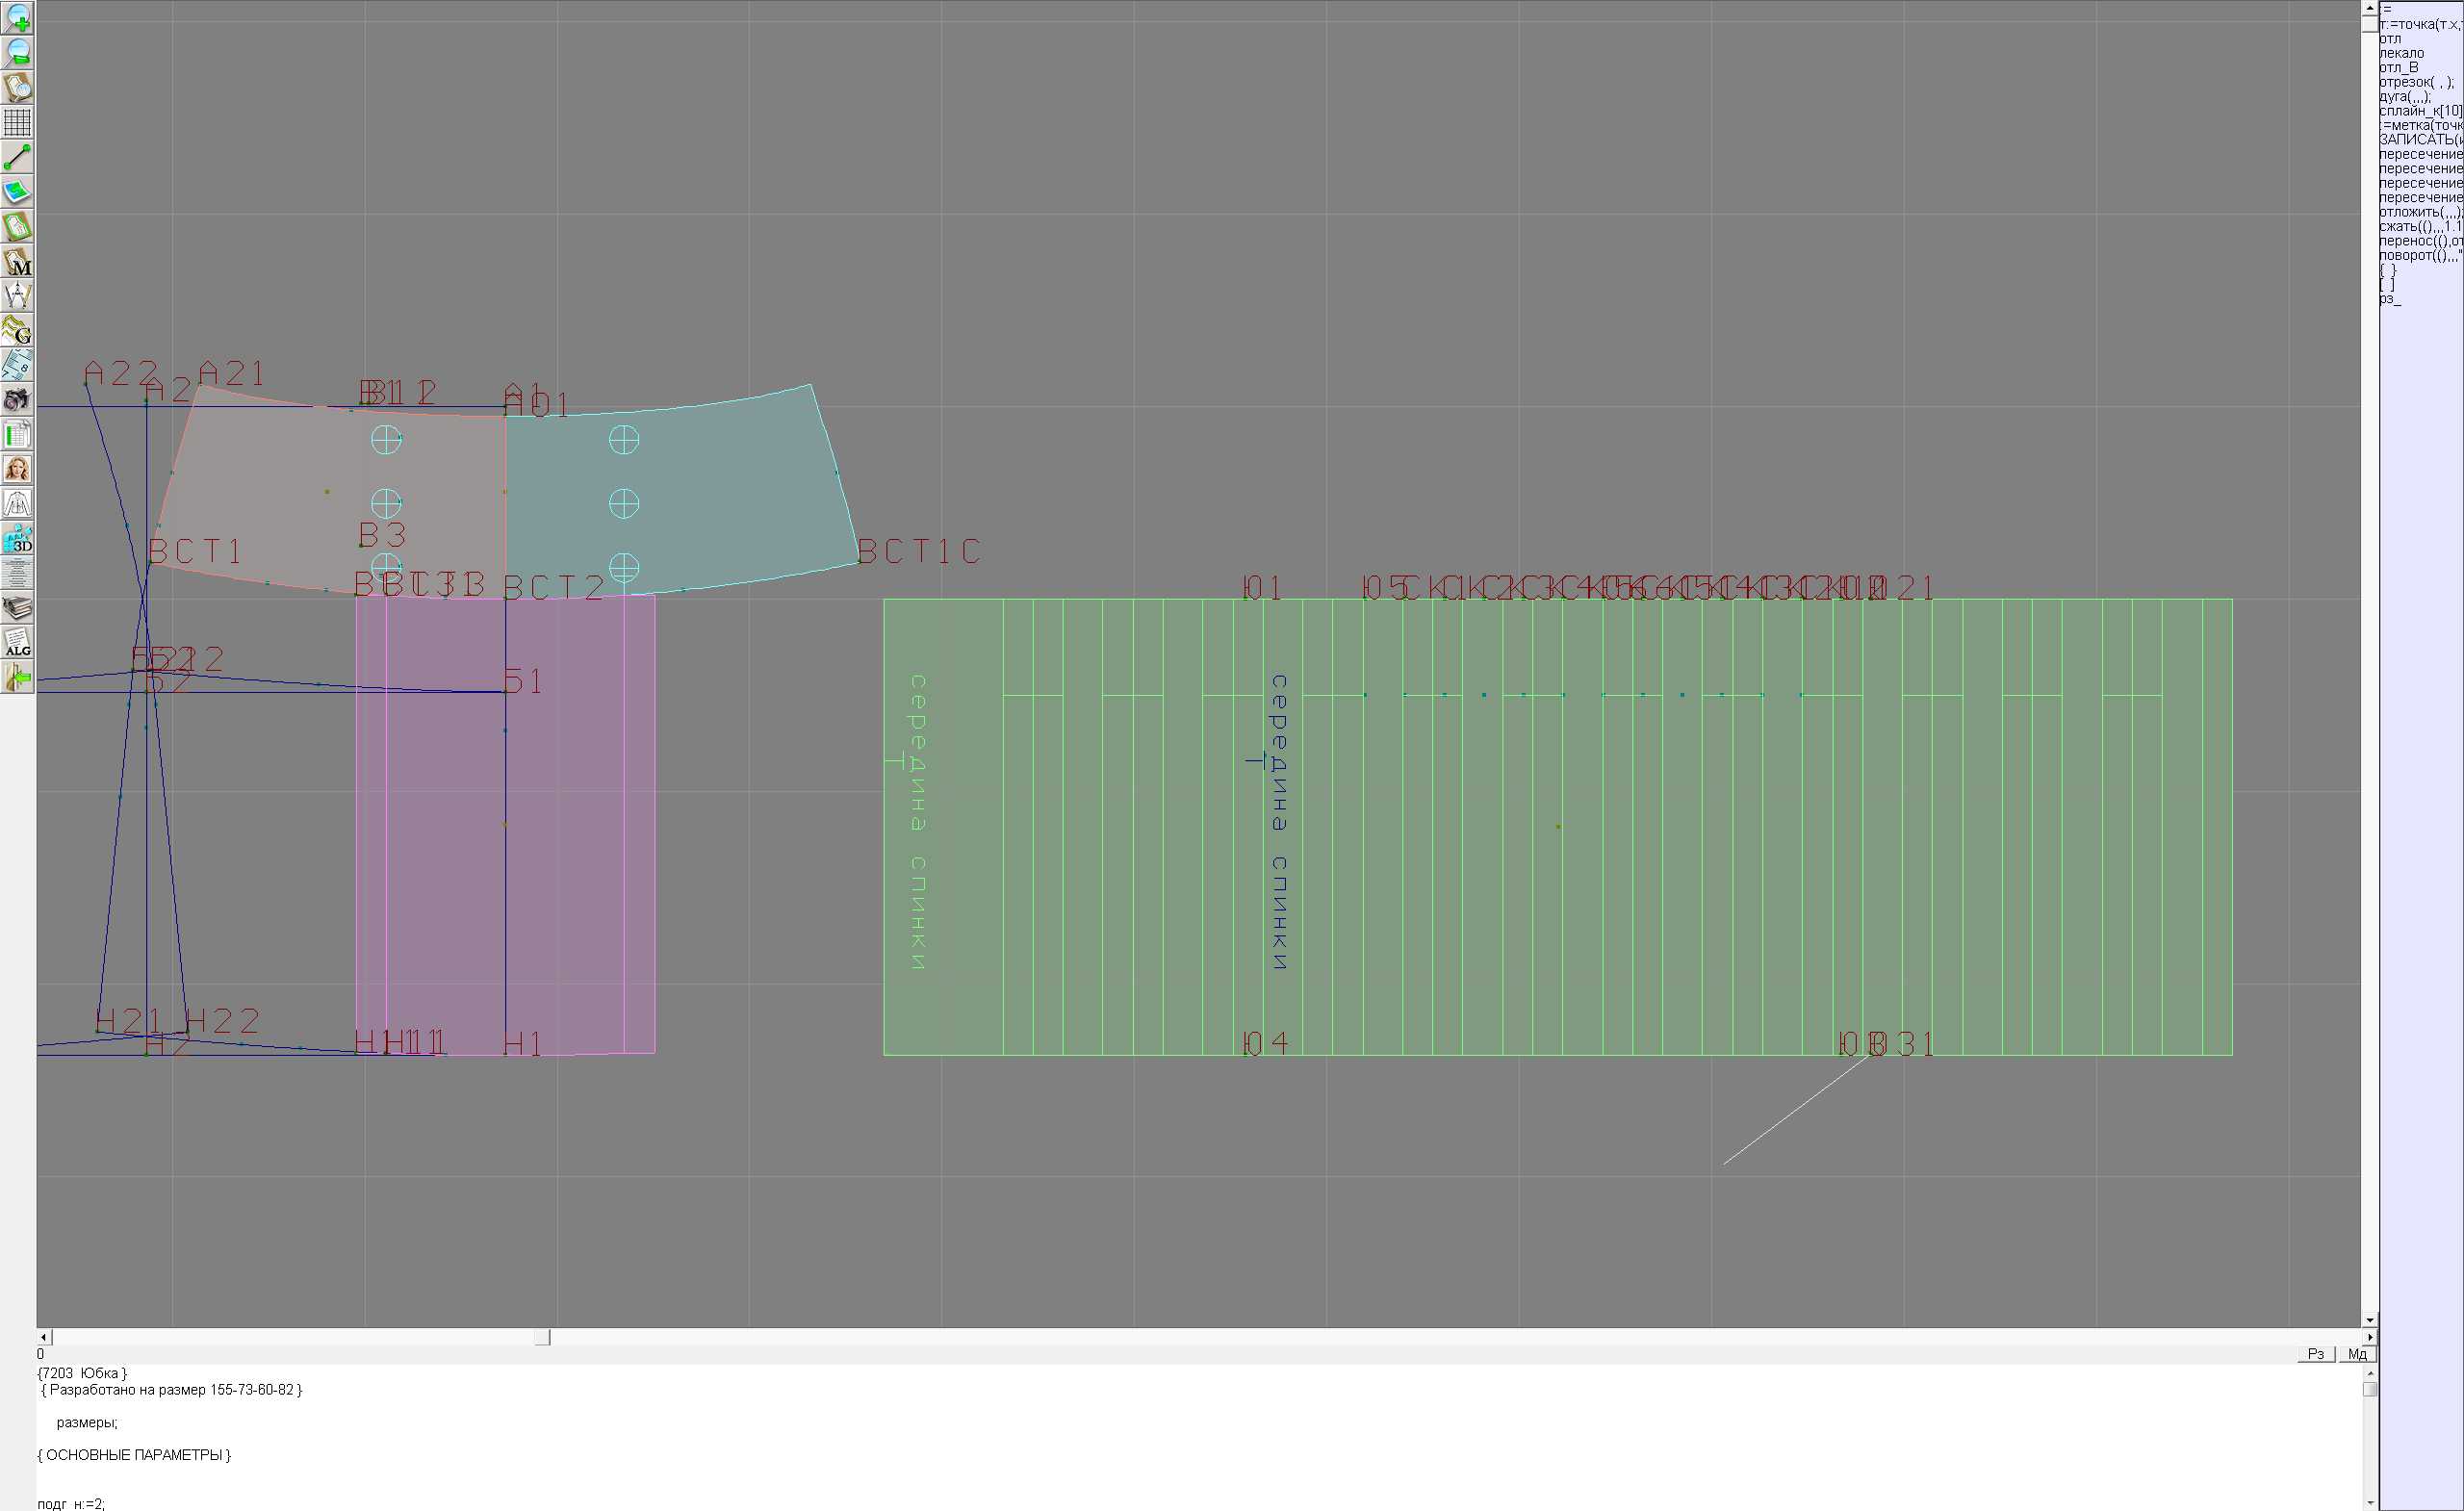2464x1511 pixels.
Task: Insert 'лекало' from command list
Action: tap(2401, 53)
